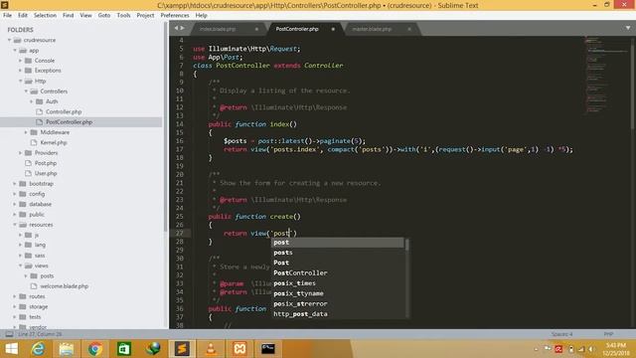Open the Preferences menu
The height and width of the screenshot is (358, 636).
pyautogui.click(x=175, y=15)
